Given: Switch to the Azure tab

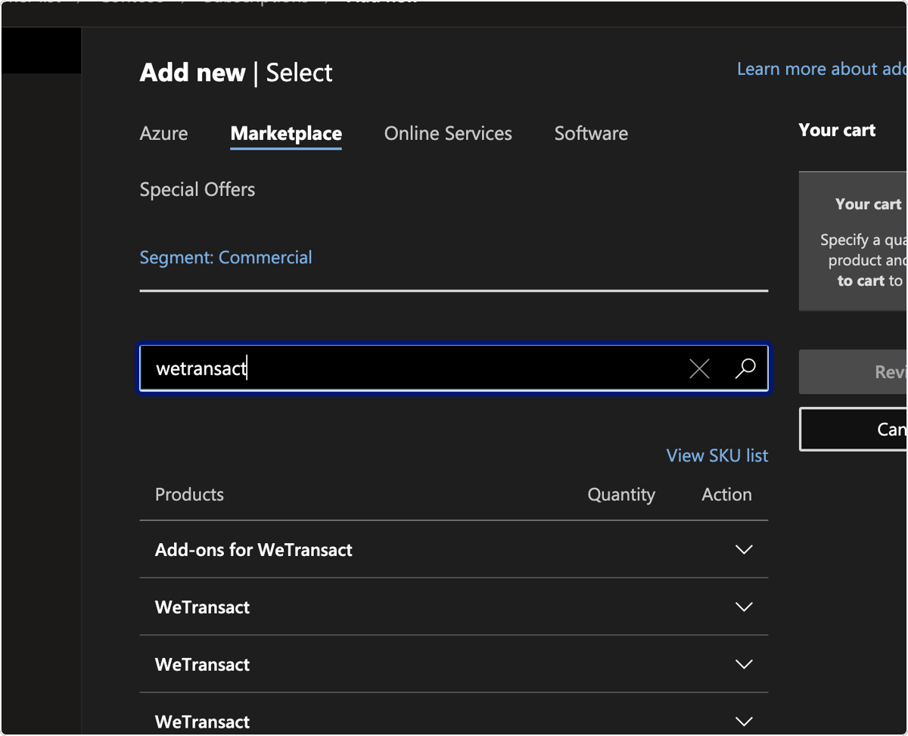Looking at the screenshot, I should pyautogui.click(x=163, y=134).
